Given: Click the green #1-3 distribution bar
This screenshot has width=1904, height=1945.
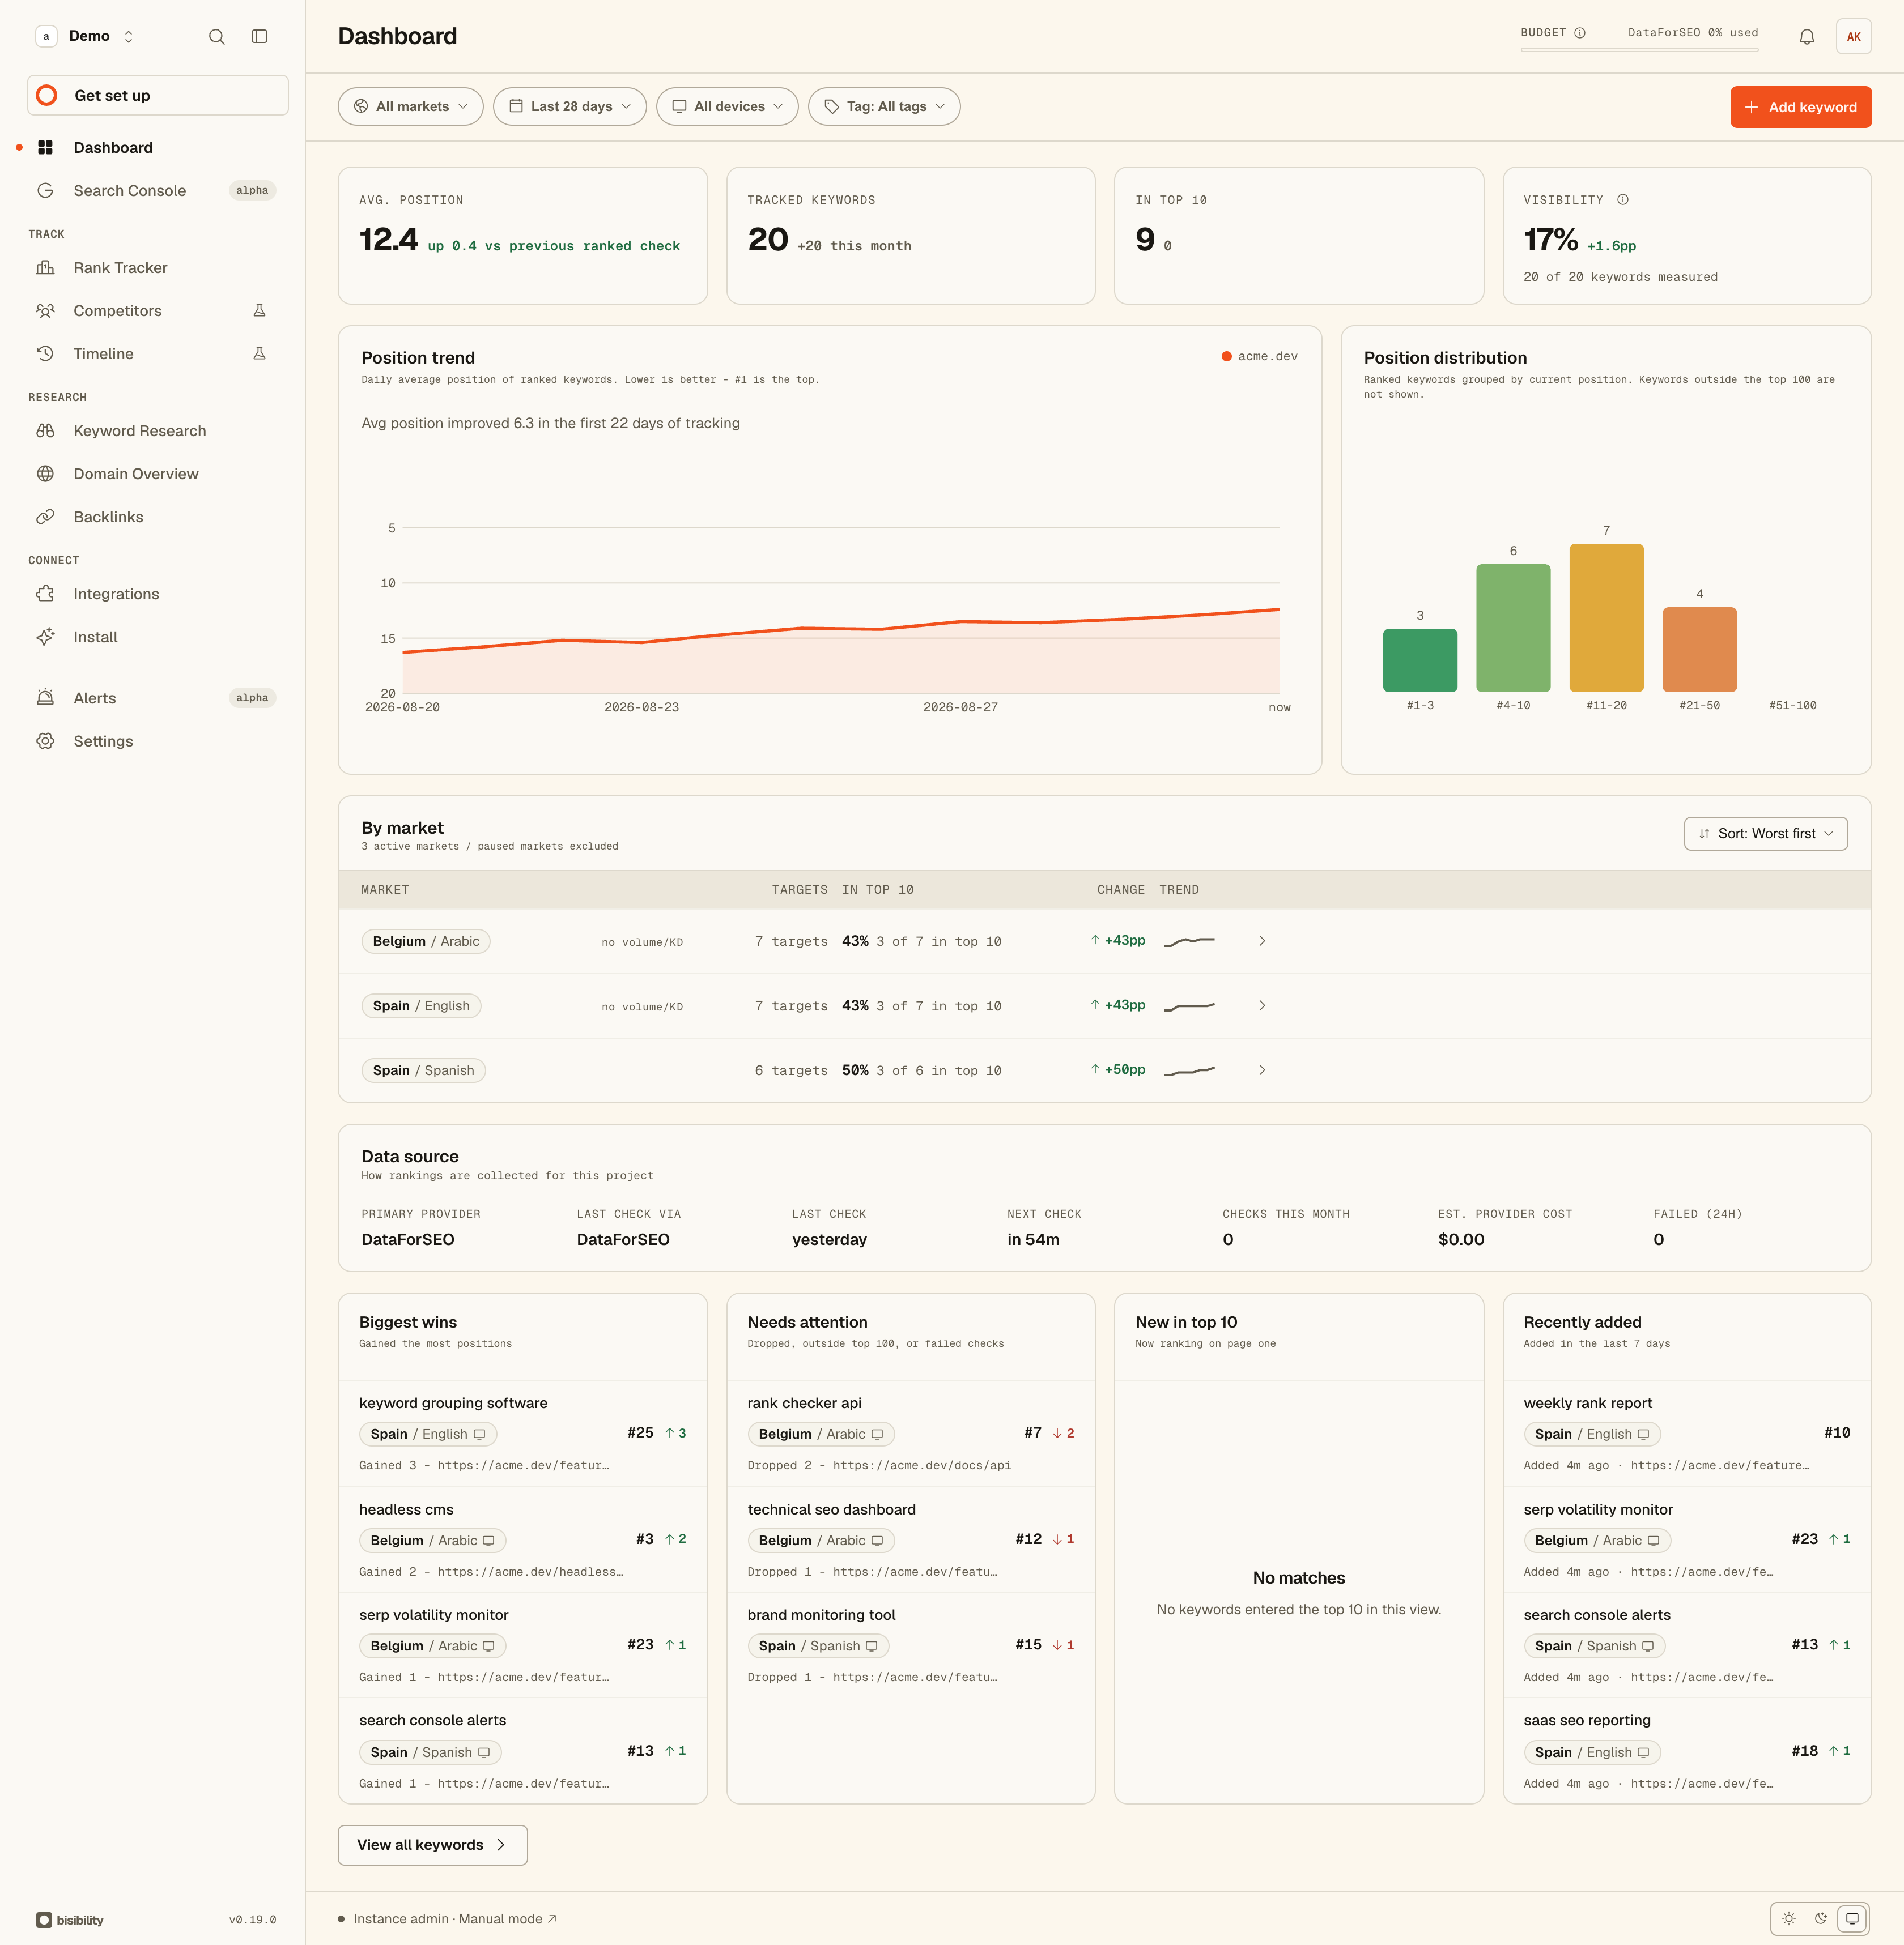Looking at the screenshot, I should [1420, 660].
